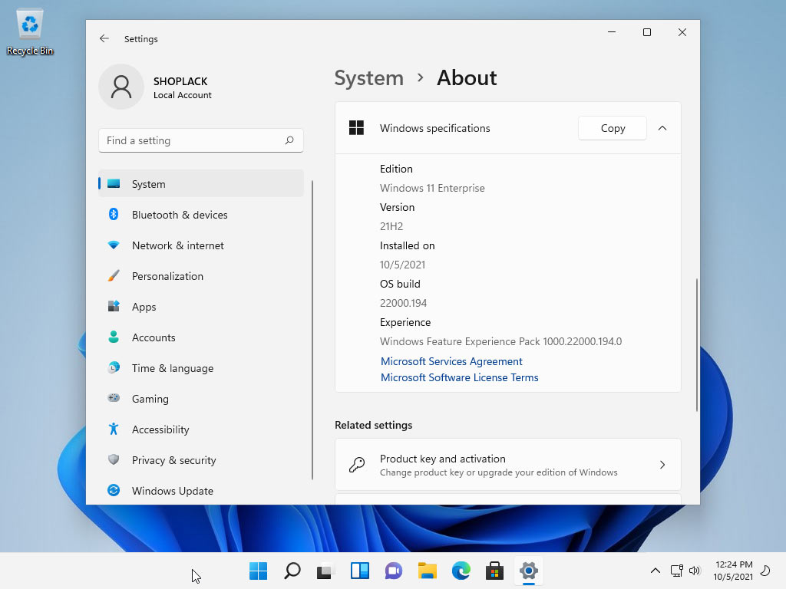Select Personalization in the sidebar
Viewport: 786px width, 589px height.
[x=201, y=275]
